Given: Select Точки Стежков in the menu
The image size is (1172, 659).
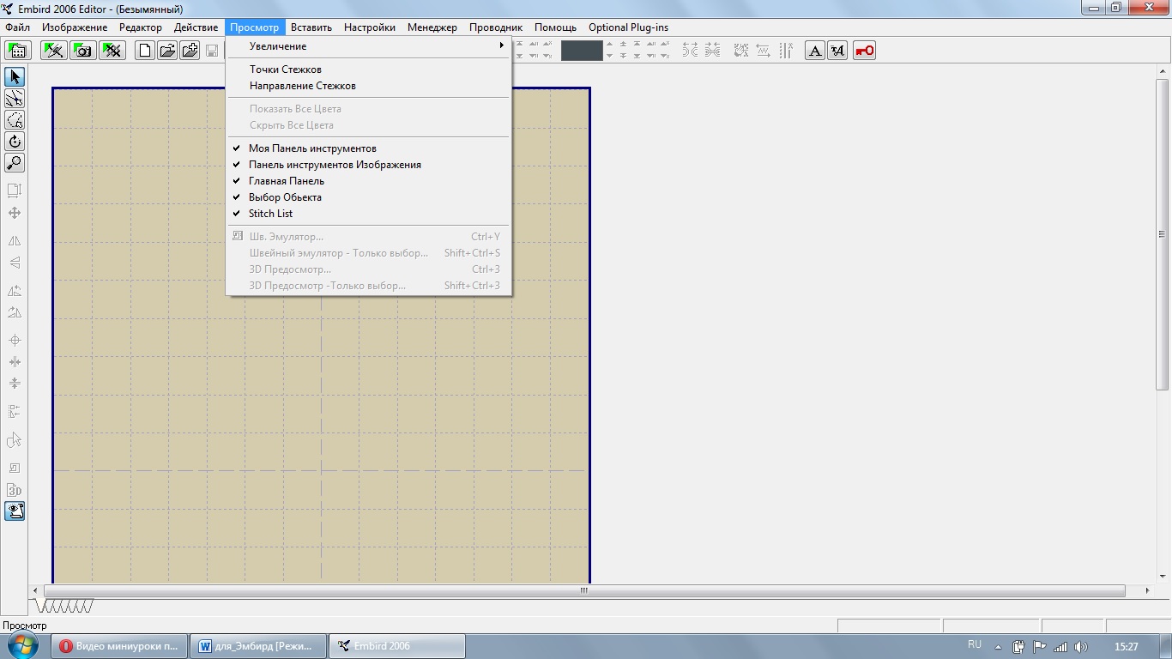Looking at the screenshot, I should [286, 70].
